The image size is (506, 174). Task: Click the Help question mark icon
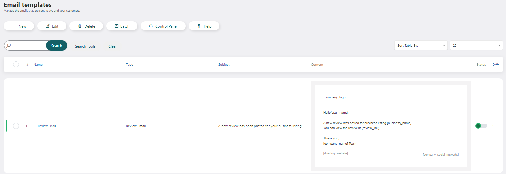click(199, 26)
